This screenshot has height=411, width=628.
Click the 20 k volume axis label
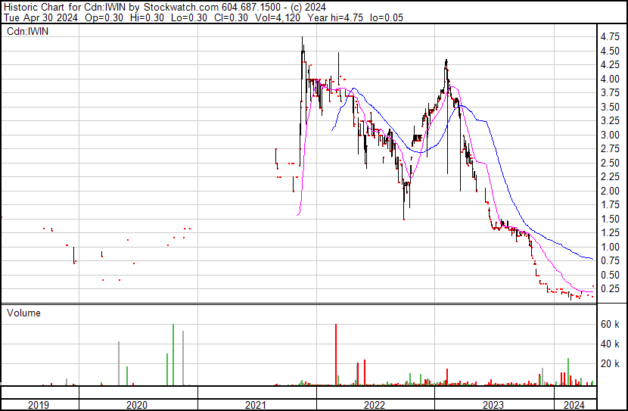tap(610, 363)
